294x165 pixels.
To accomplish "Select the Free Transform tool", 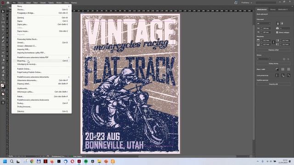I will point(3,56).
